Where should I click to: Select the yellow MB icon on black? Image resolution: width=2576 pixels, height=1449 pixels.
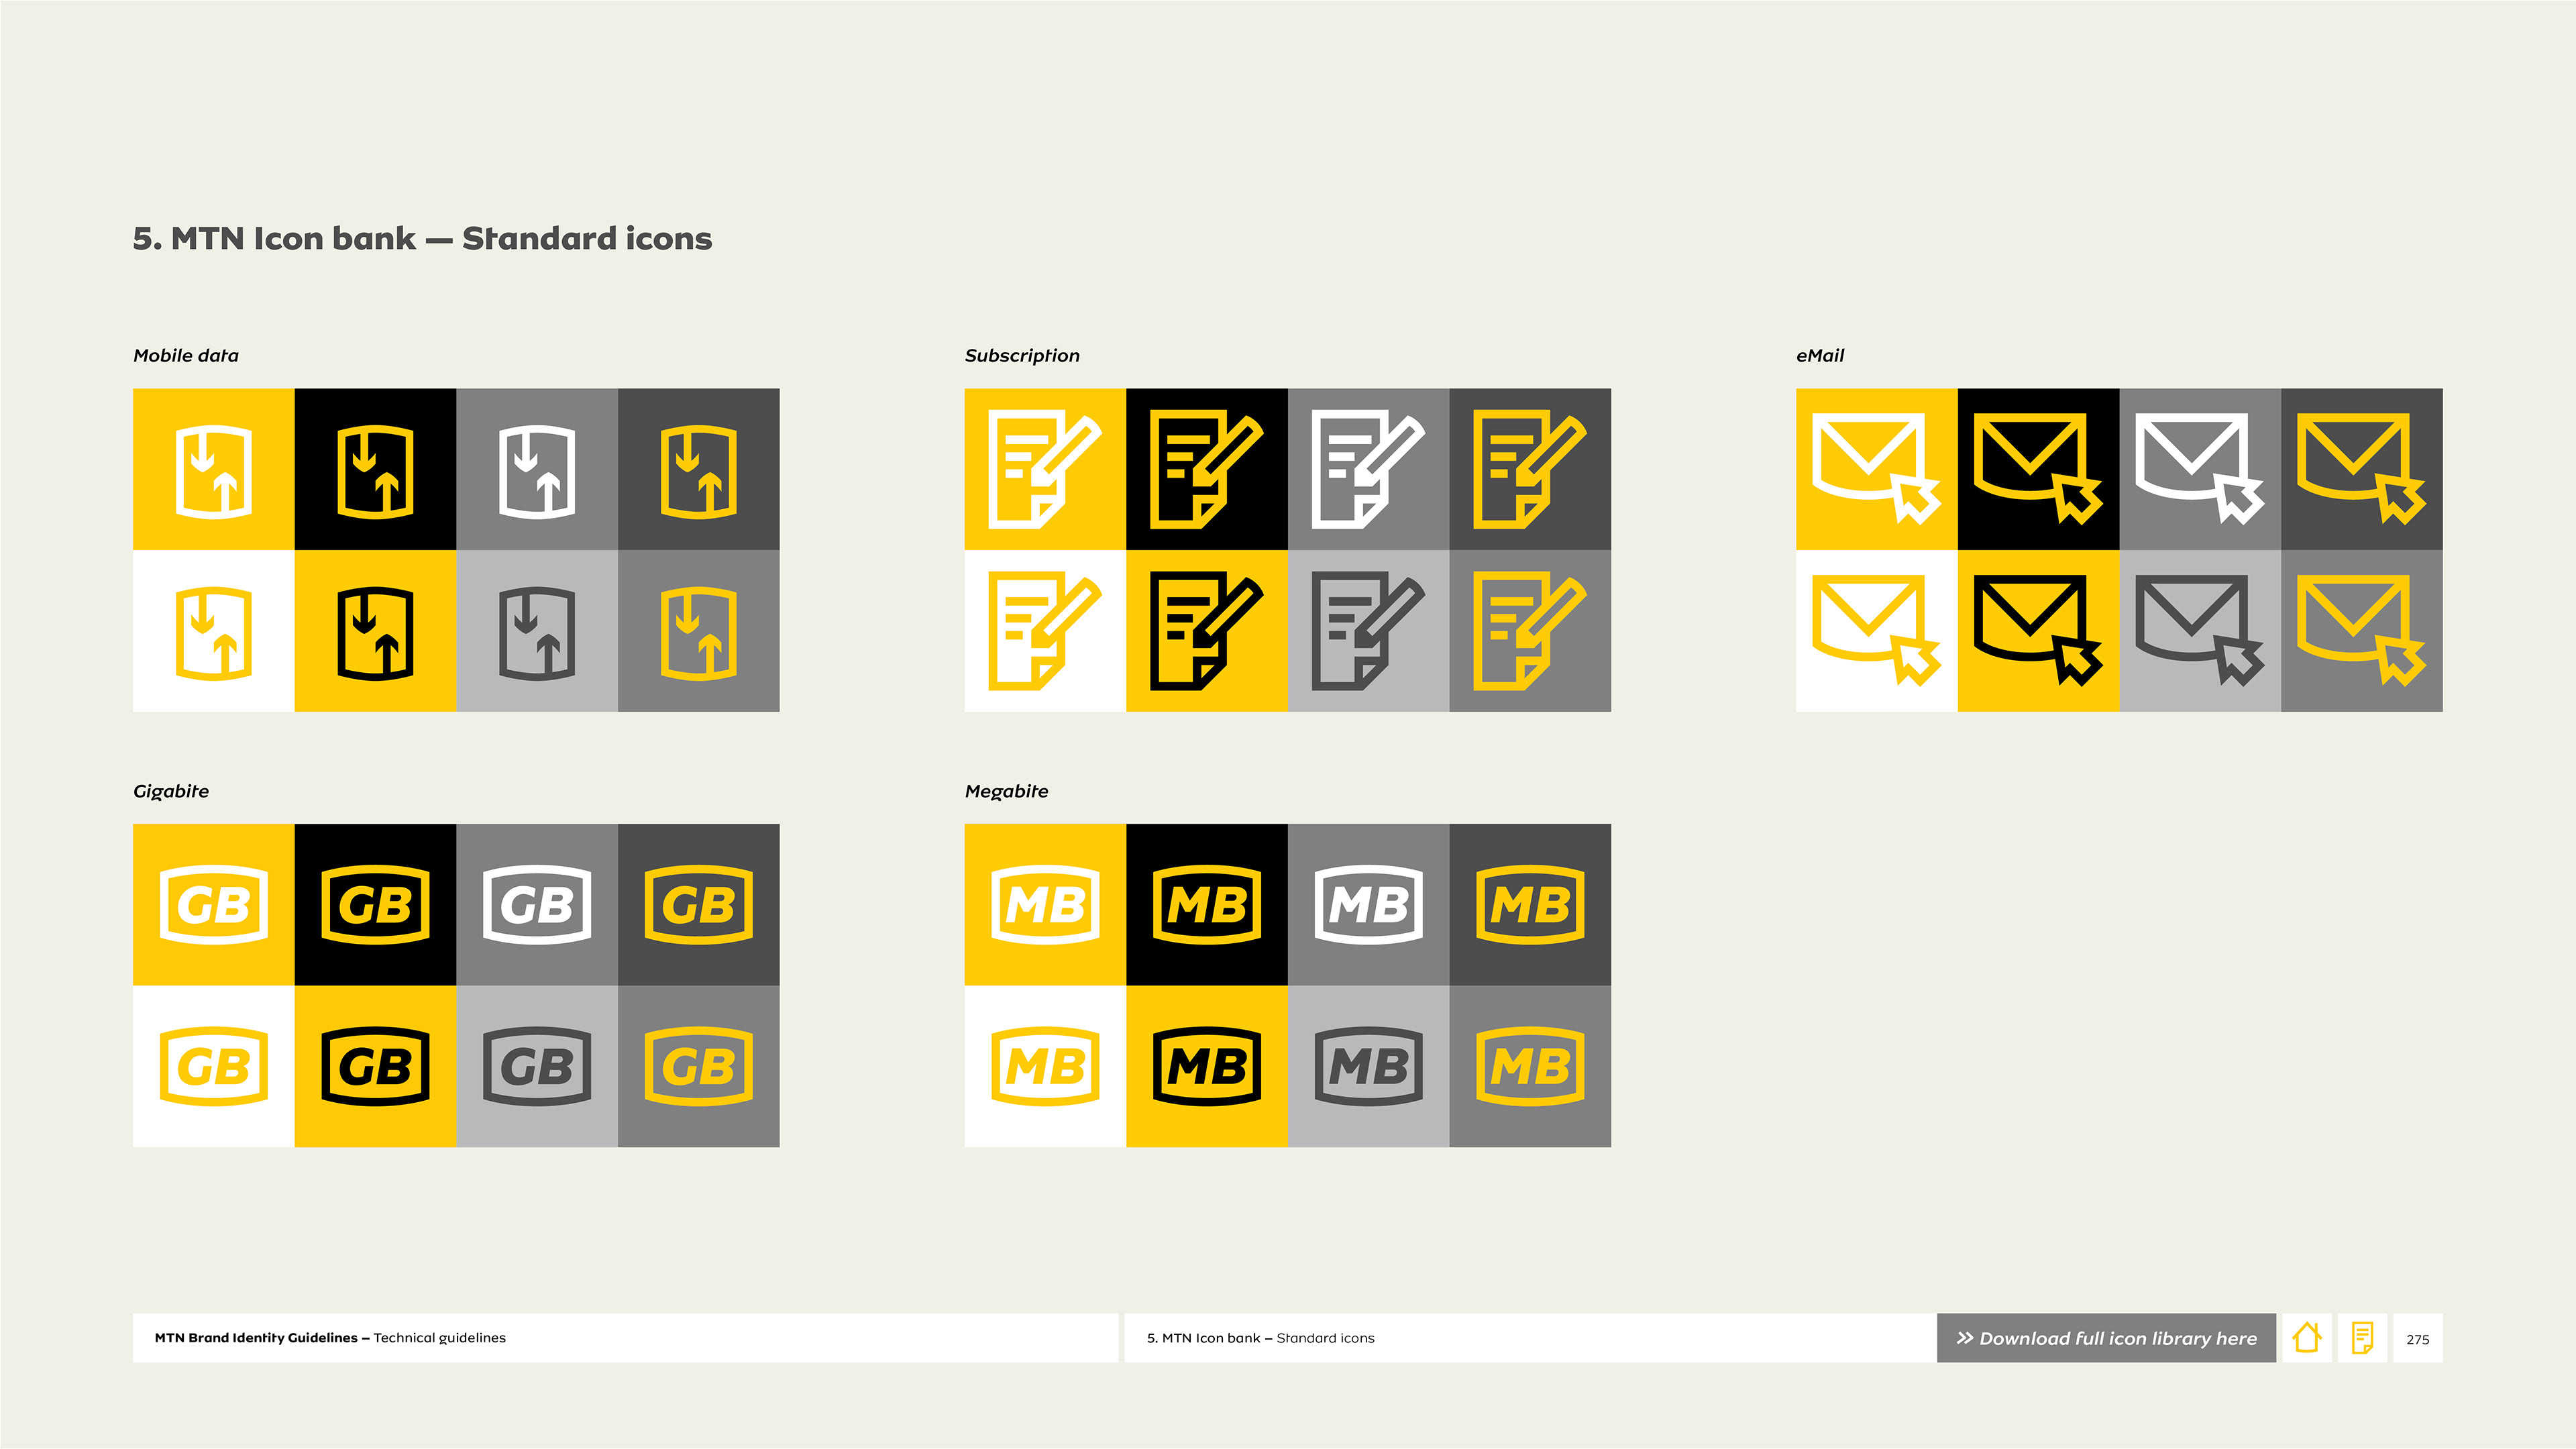coord(1207,905)
